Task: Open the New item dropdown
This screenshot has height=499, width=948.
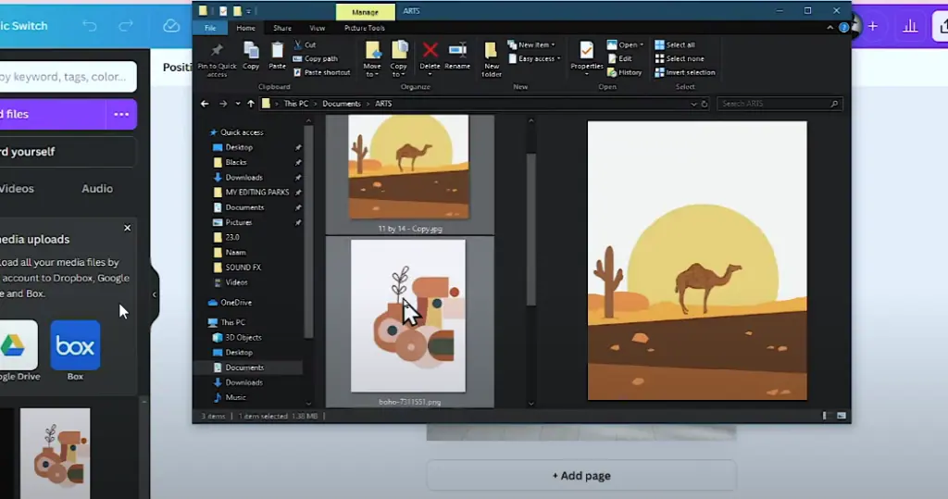Action: (x=535, y=44)
